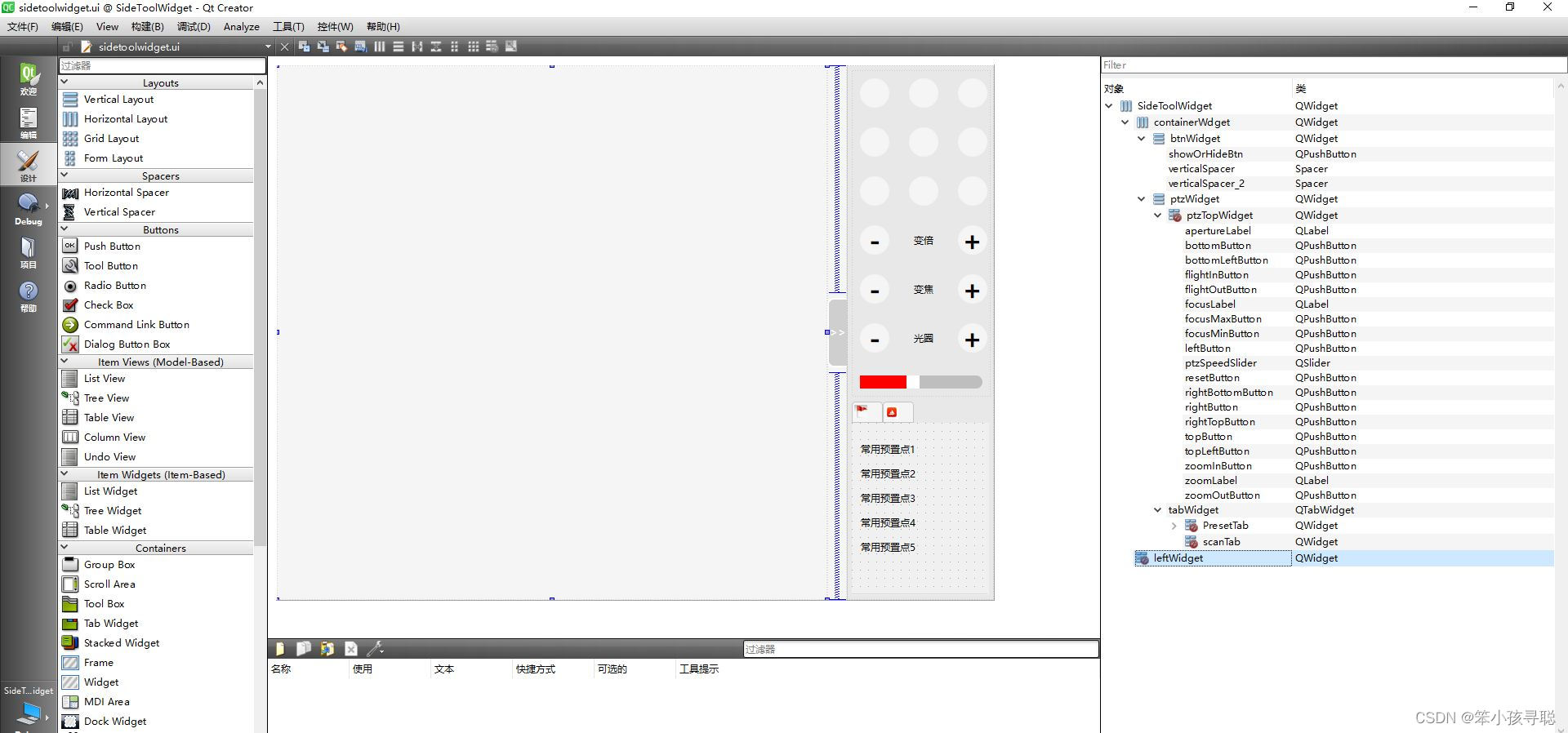Collapse the btnWidget tree node

pos(1142,139)
